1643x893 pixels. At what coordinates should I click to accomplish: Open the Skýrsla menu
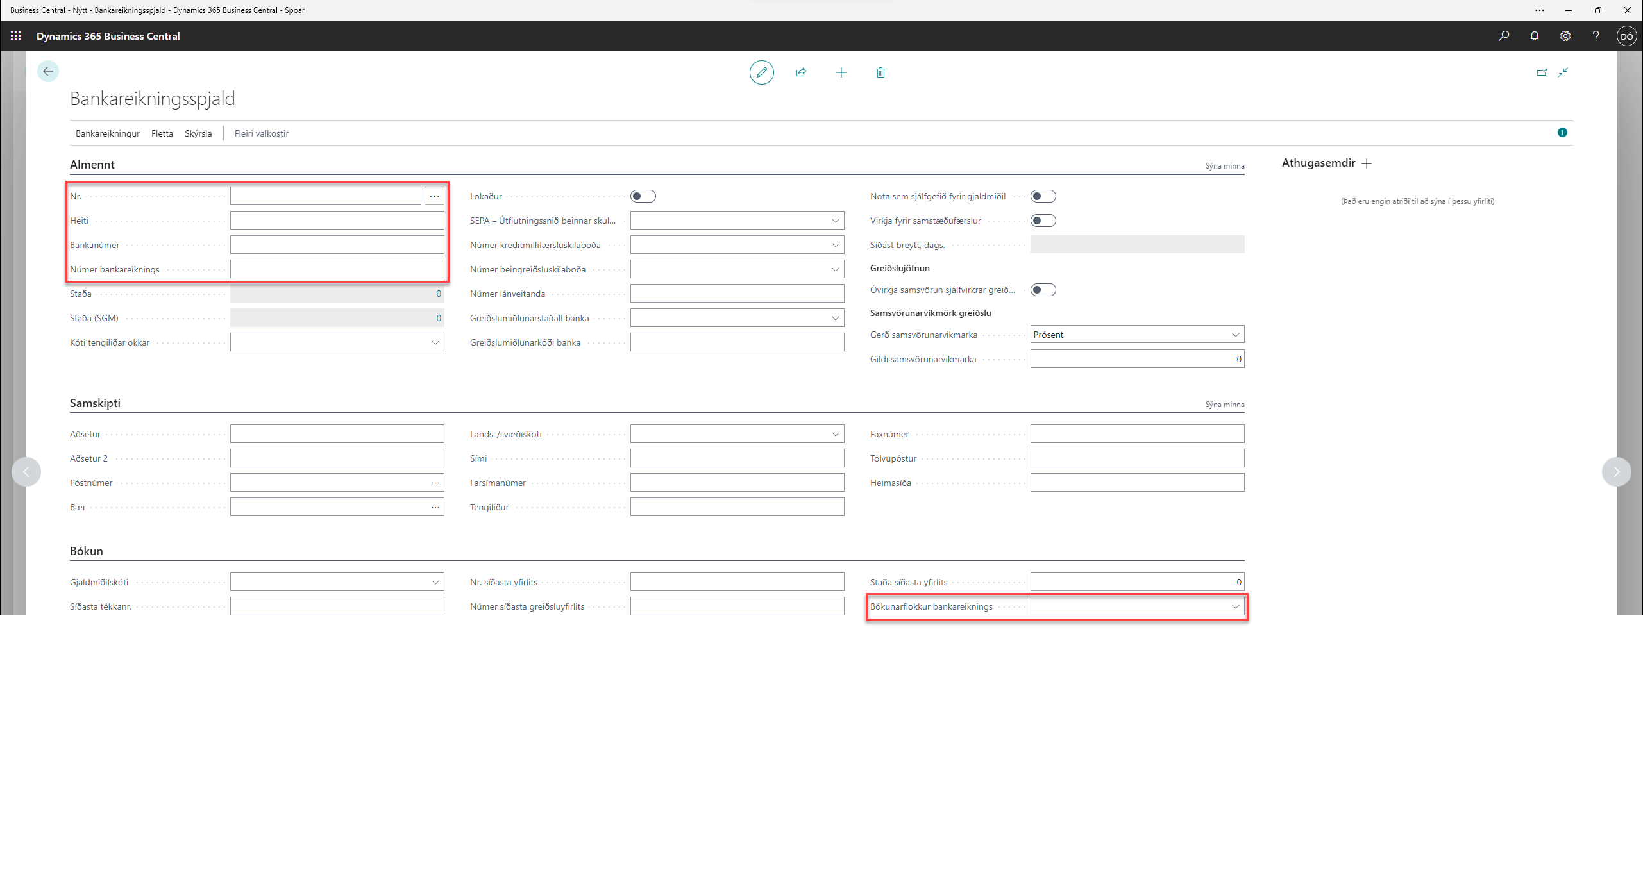pos(198,133)
